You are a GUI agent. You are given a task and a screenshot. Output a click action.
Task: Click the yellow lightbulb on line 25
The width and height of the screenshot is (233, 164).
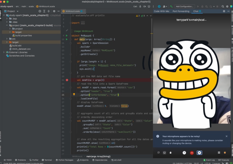coord(74,94)
